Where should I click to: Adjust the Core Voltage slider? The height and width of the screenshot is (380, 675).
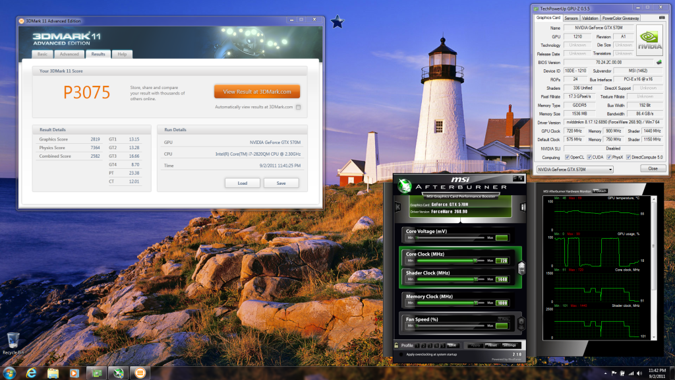450,237
